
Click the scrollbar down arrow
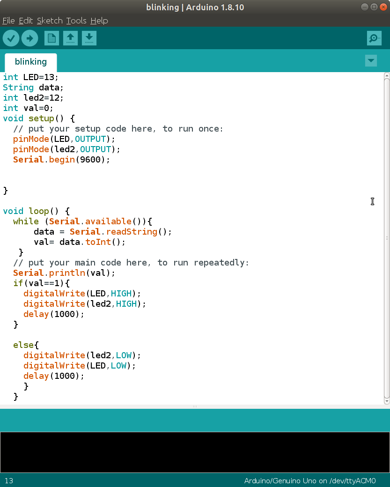tap(386, 400)
